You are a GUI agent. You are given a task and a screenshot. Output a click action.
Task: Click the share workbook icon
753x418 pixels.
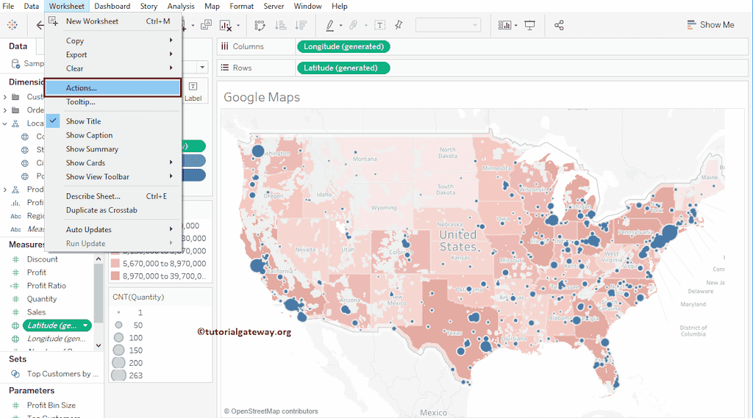pos(559,25)
